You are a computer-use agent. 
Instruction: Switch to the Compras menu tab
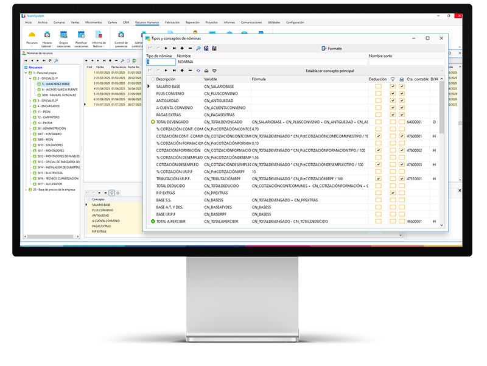59,22
